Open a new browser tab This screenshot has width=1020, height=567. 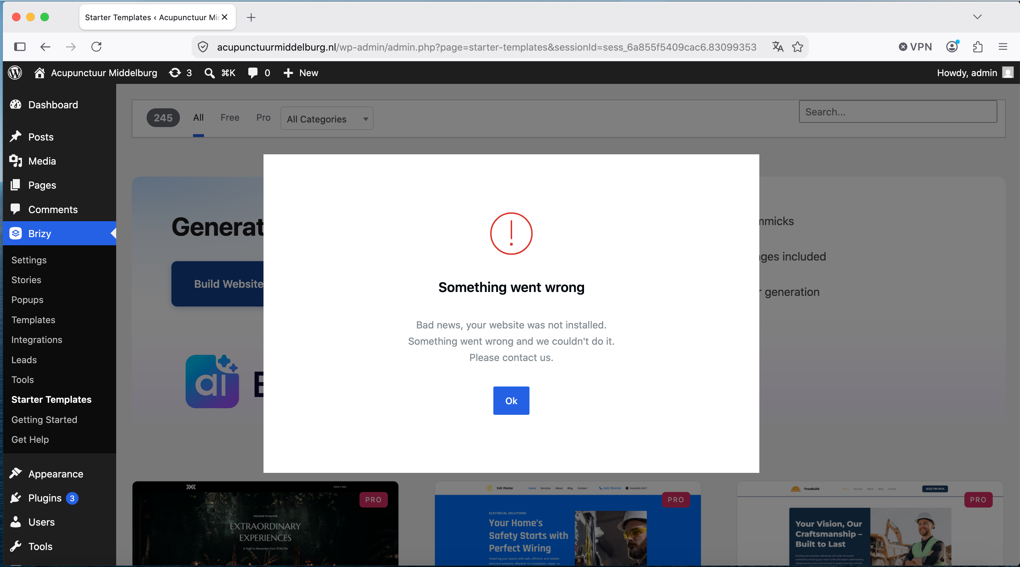pos(251,17)
